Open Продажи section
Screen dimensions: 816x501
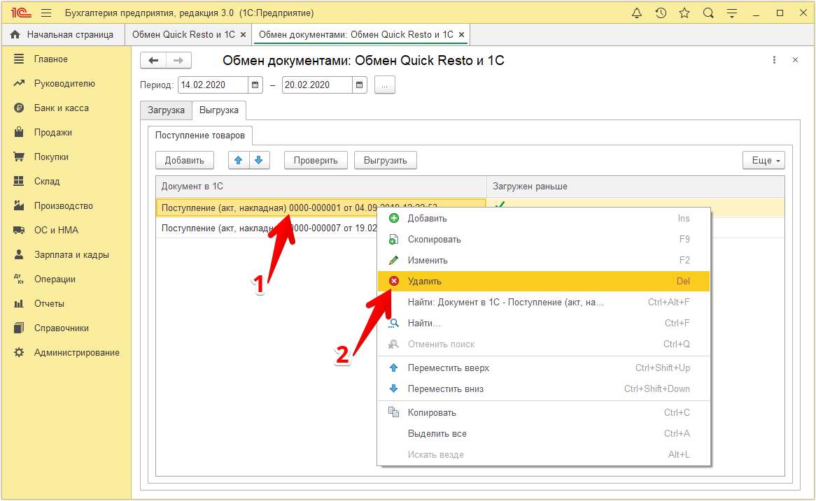click(x=66, y=133)
